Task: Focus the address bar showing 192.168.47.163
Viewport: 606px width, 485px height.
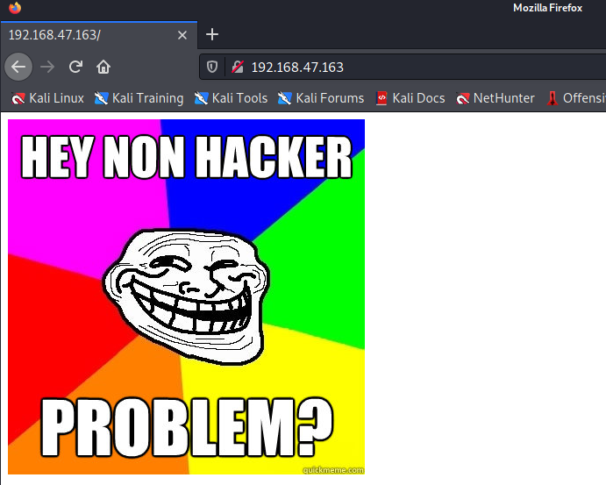Action: click(x=402, y=67)
